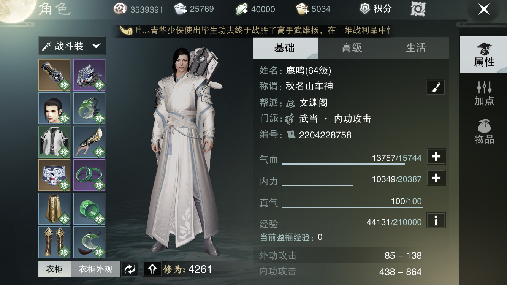
Task: Open the 物品 bag sidebar icon
Action: point(484,131)
